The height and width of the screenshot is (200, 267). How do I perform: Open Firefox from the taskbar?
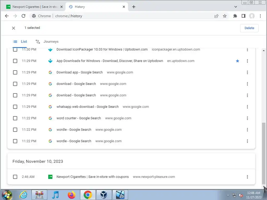(x=71, y=195)
